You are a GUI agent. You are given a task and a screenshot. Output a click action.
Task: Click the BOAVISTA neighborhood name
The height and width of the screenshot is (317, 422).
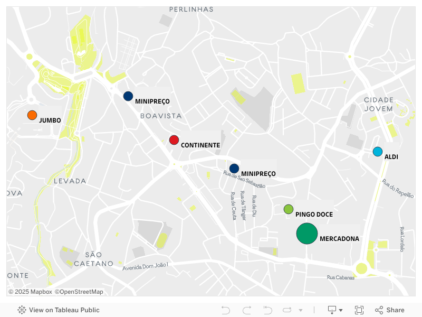(x=161, y=116)
